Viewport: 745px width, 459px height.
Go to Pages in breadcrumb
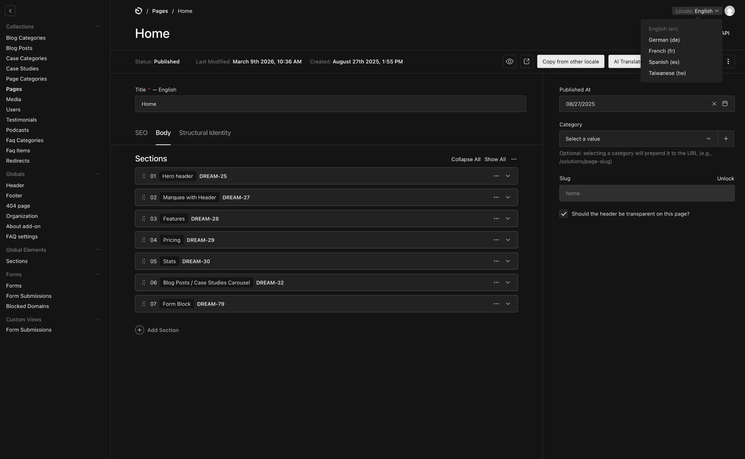pos(160,11)
